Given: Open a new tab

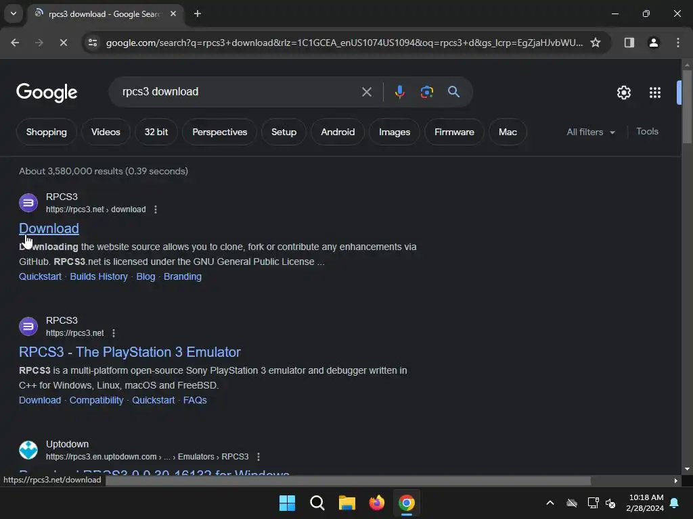Looking at the screenshot, I should point(198,14).
